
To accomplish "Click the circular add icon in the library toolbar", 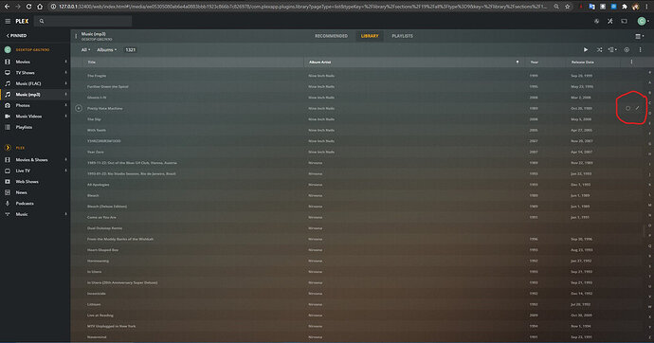I will pyautogui.click(x=627, y=50).
